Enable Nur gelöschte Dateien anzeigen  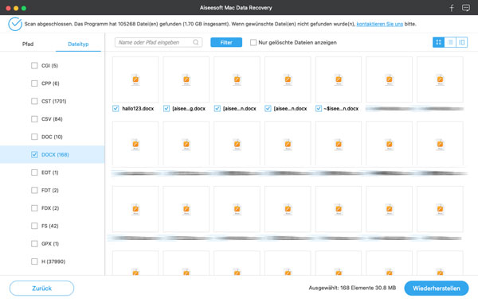[x=253, y=43]
